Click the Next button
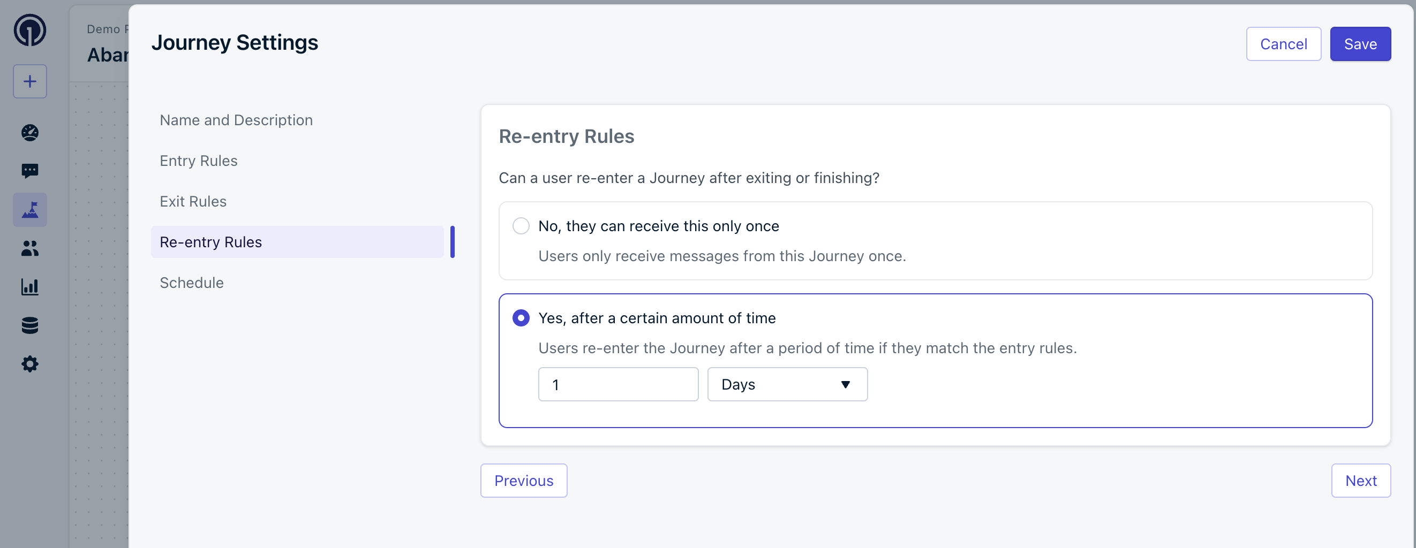1416x548 pixels. coord(1360,481)
